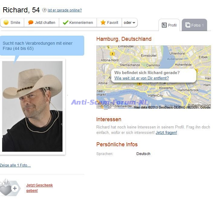Click the 'Jetzt fragen!' link
Viewport: 218px width, 204px height.
pos(166,132)
